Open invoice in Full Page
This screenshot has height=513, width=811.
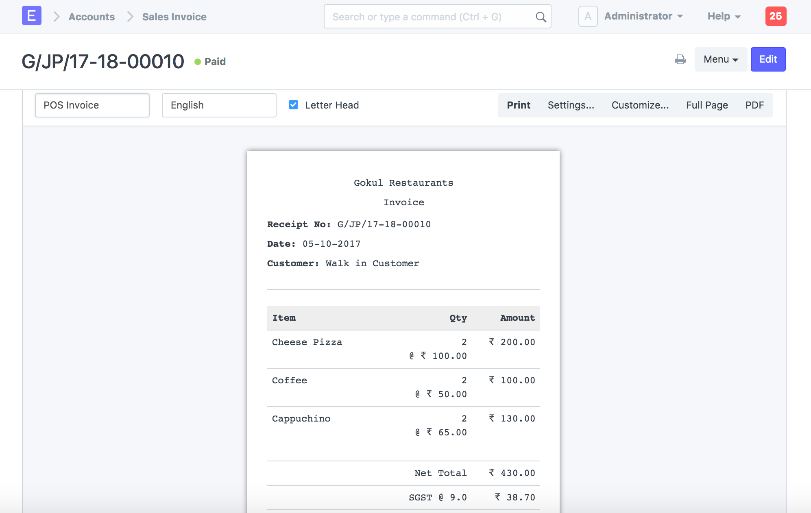click(x=706, y=105)
